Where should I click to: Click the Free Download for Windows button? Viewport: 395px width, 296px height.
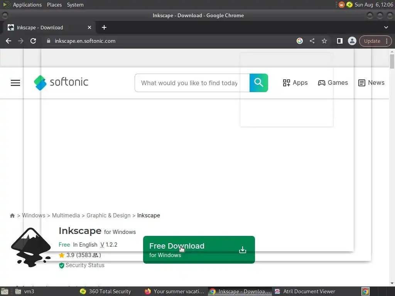199,250
